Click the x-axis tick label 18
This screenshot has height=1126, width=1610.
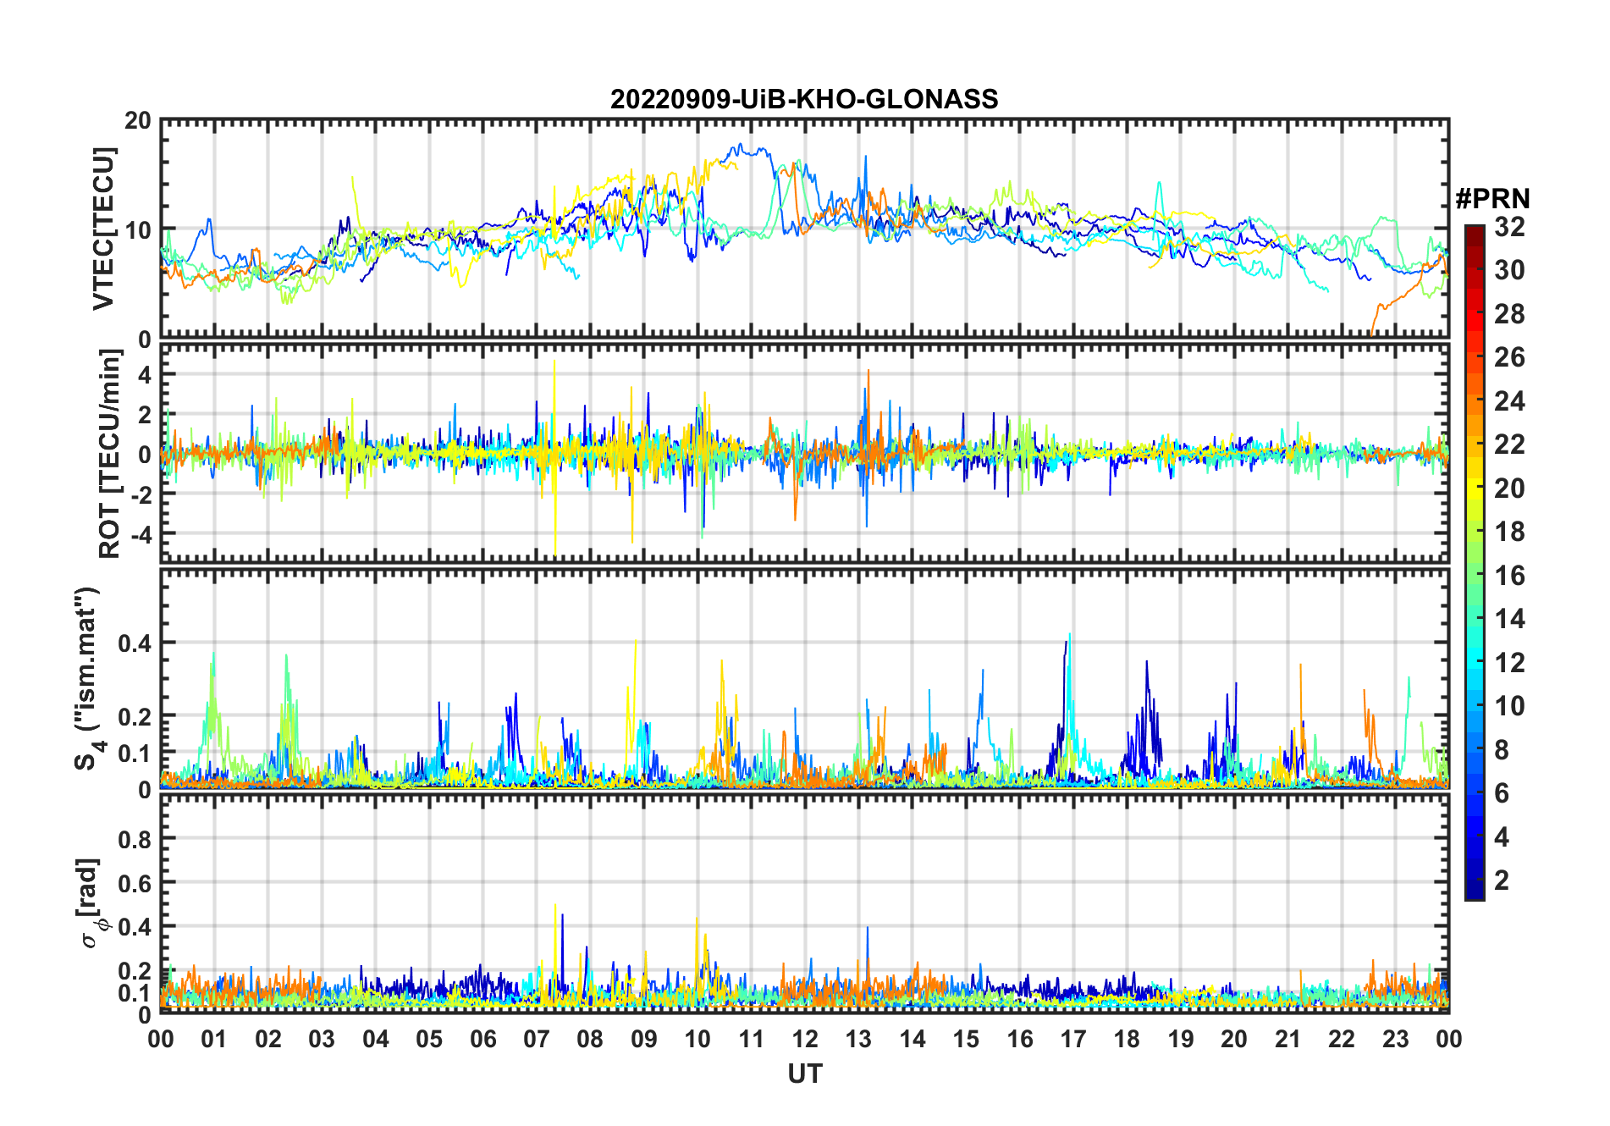coord(1127,1039)
